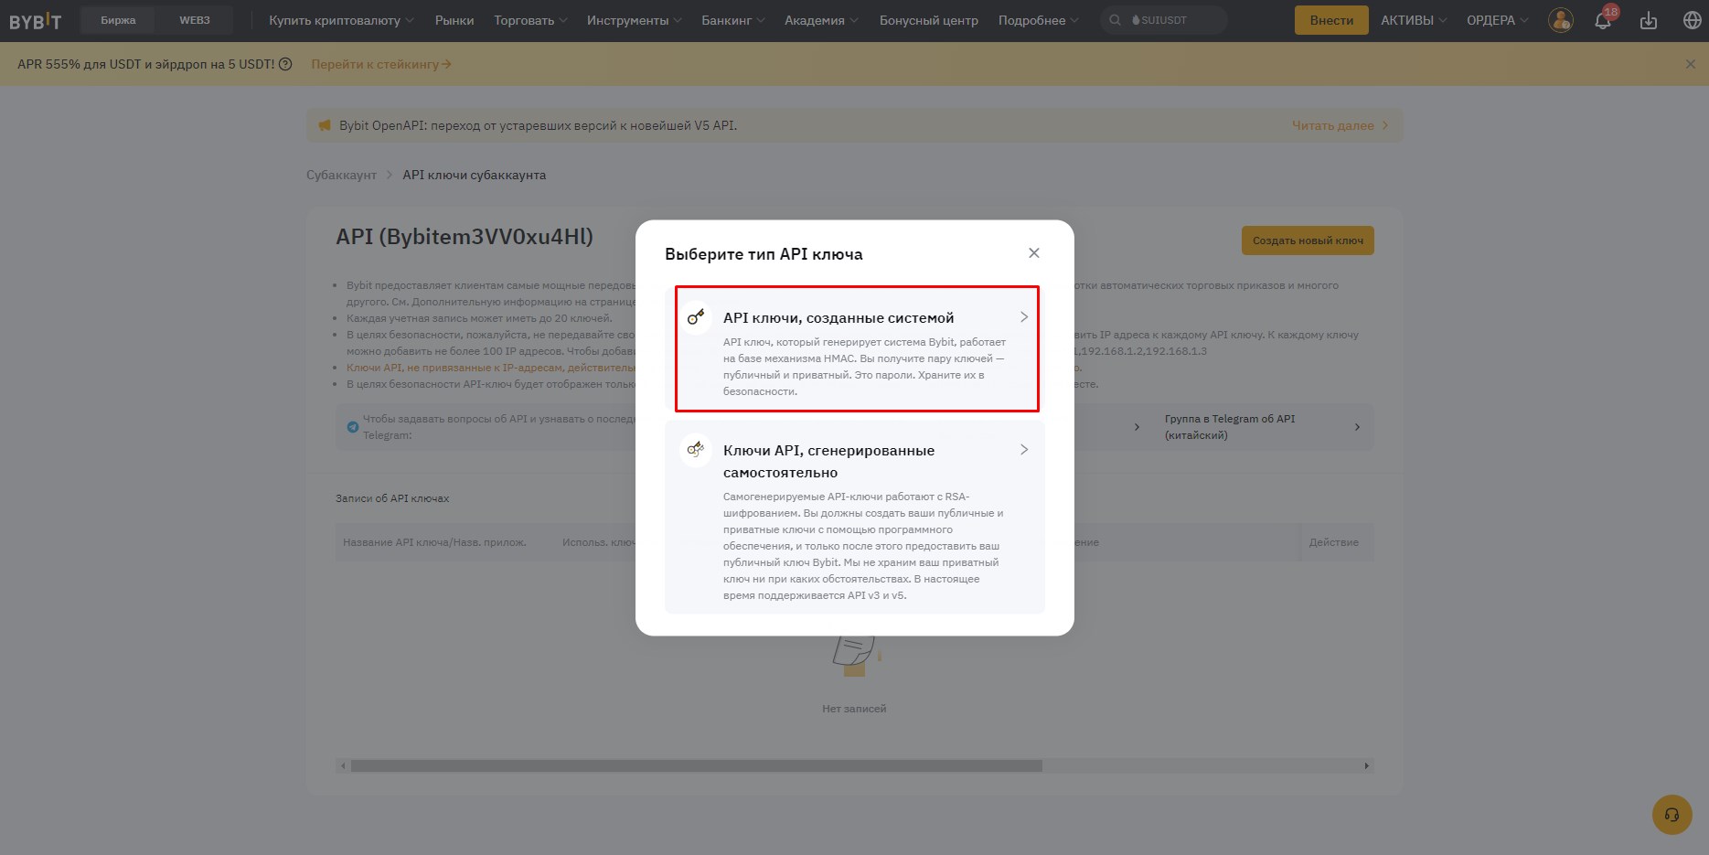The width and height of the screenshot is (1709, 855).
Task: Expand the АКТИВЫ menu
Action: pyautogui.click(x=1414, y=20)
